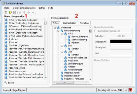Select 5-Wort-Sätze (Pädiatrie Entwicklung)

coord(26,36)
